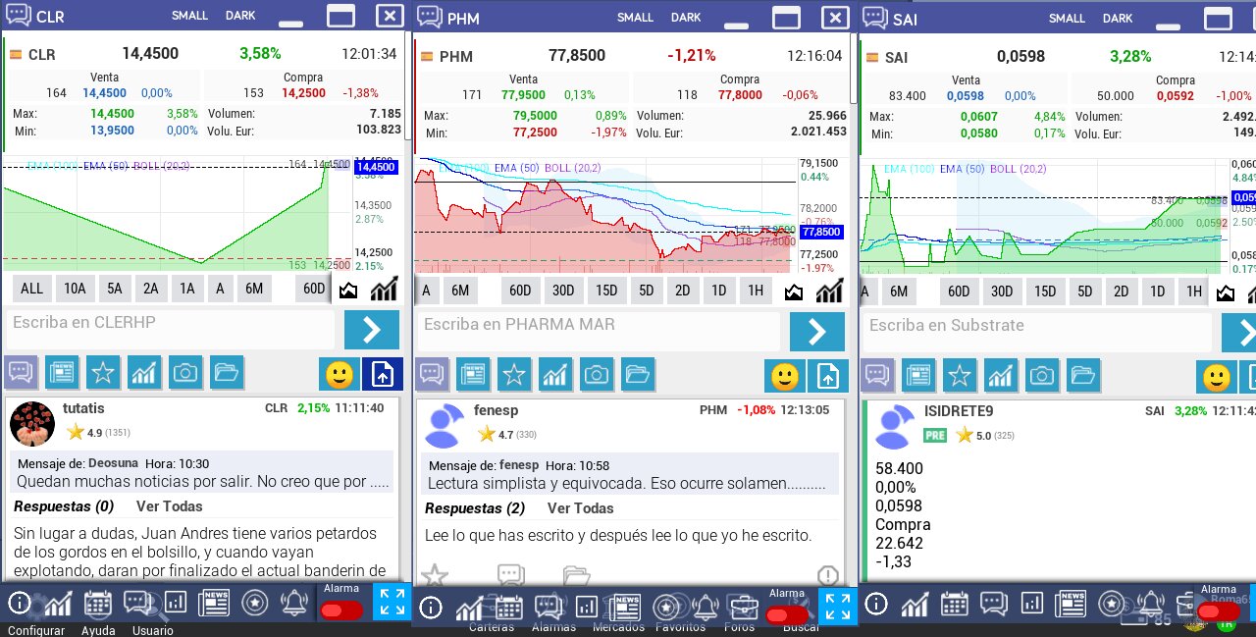Select 15D range on SAI chart
Viewport: 1256px width, 637px height.
1045,291
